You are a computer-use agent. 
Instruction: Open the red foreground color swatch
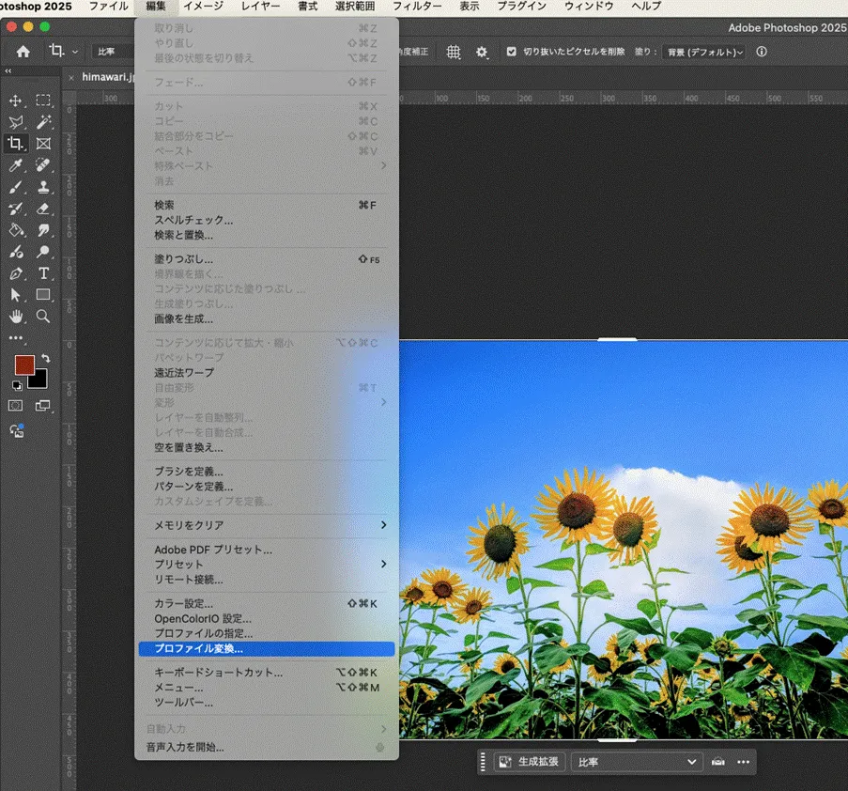tap(24, 365)
